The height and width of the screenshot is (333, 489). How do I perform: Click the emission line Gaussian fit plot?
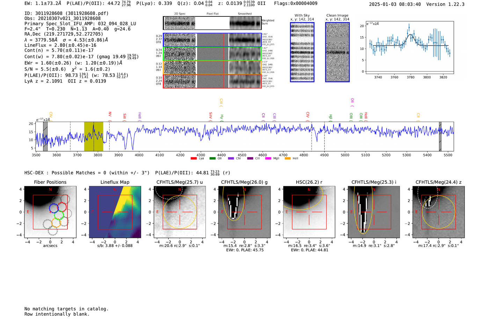click(x=409, y=48)
